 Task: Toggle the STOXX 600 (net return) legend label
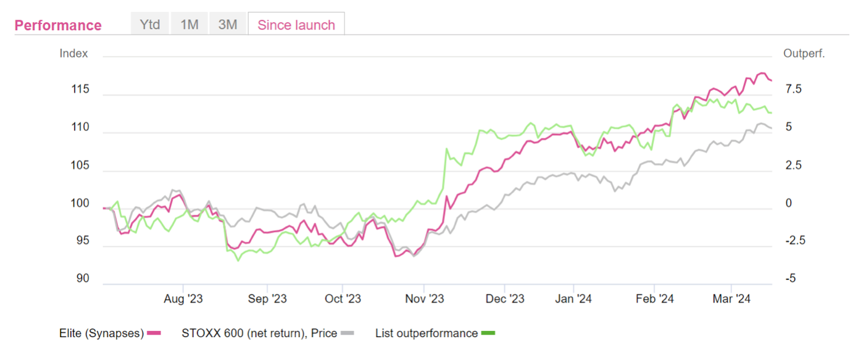tap(259, 333)
